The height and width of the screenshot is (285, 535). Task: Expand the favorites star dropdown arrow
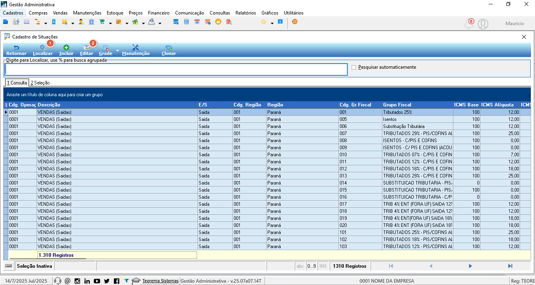click(272, 23)
